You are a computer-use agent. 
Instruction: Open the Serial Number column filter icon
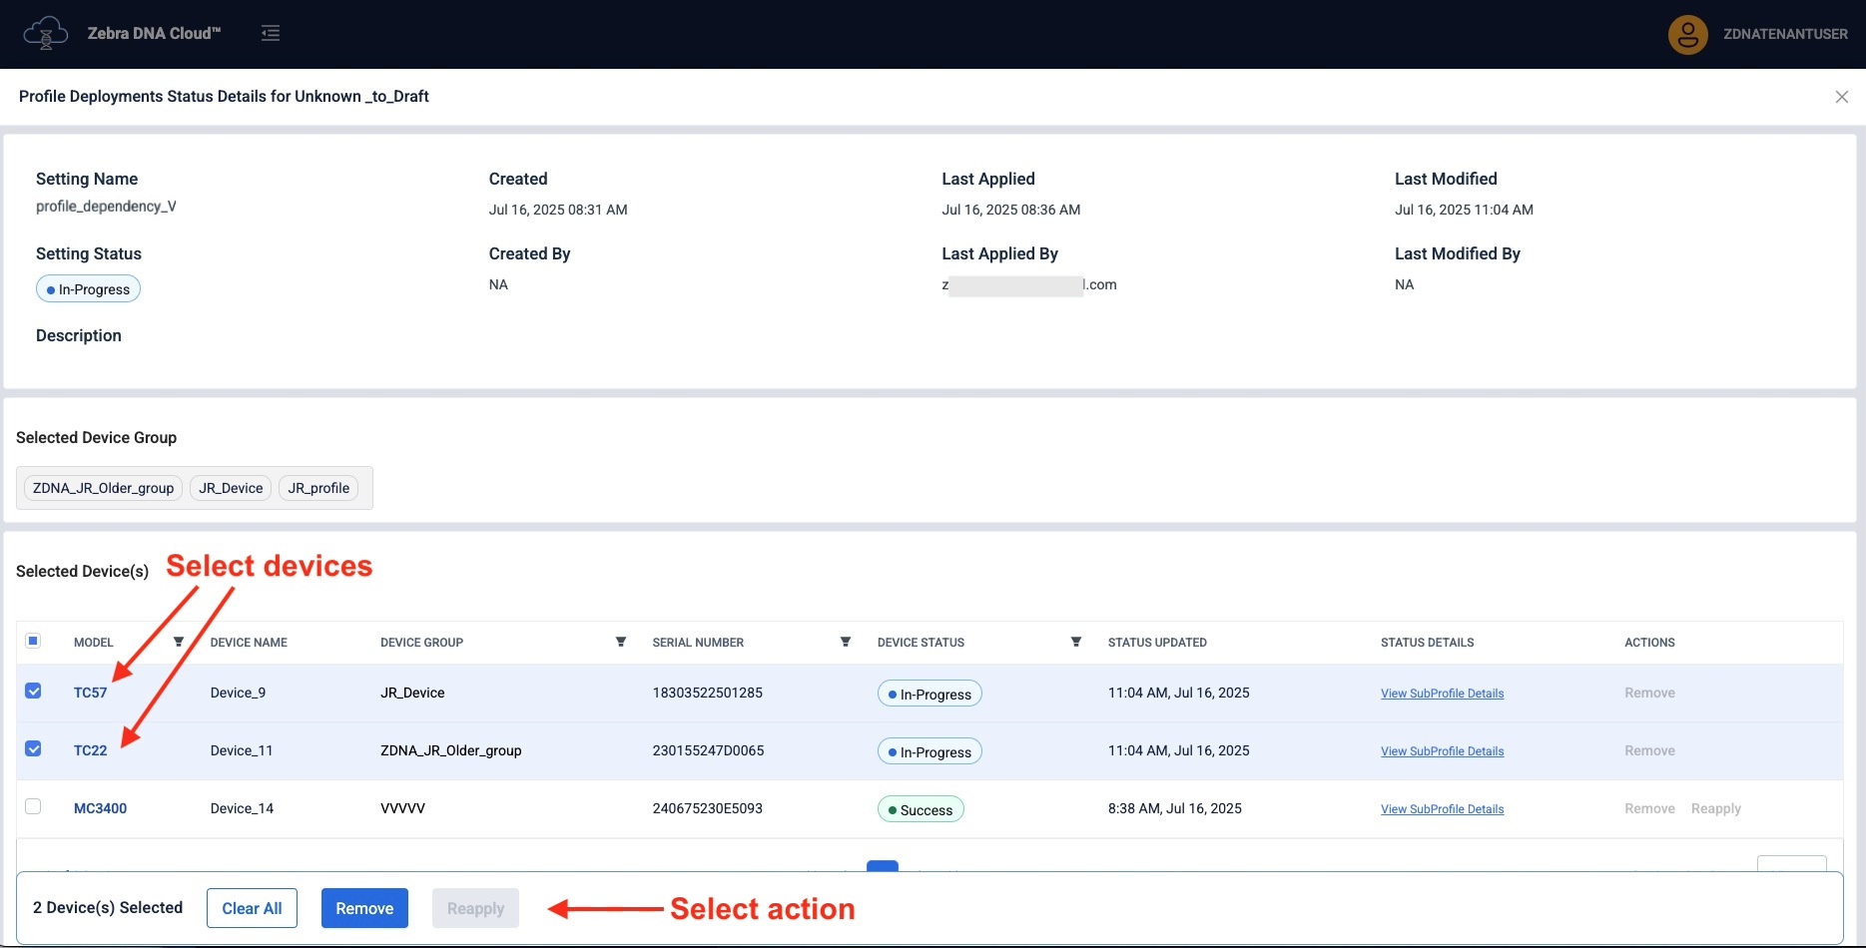pyautogui.click(x=846, y=642)
